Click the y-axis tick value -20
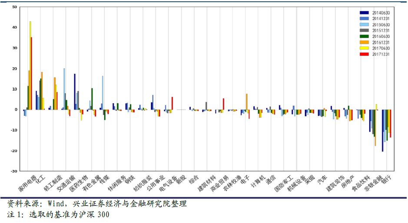The height and width of the screenshot is (223, 408). 14,151
